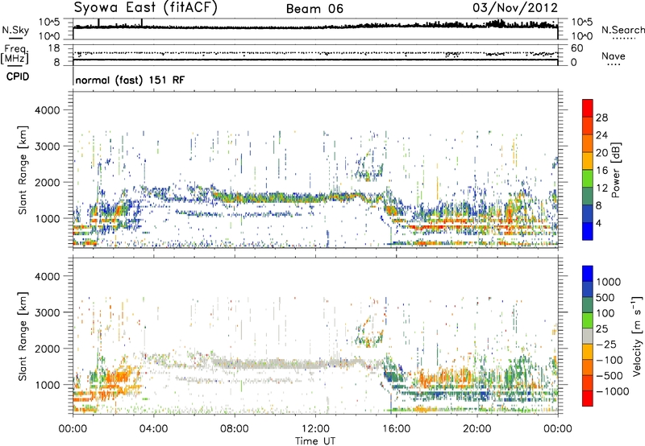Click the 'Freq. [MHz]' axis label
Image resolution: width=645 pixels, height=446 pixels.
click(15, 55)
